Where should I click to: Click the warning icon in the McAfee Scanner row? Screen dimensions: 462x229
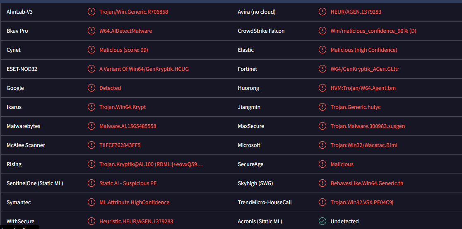(91, 145)
